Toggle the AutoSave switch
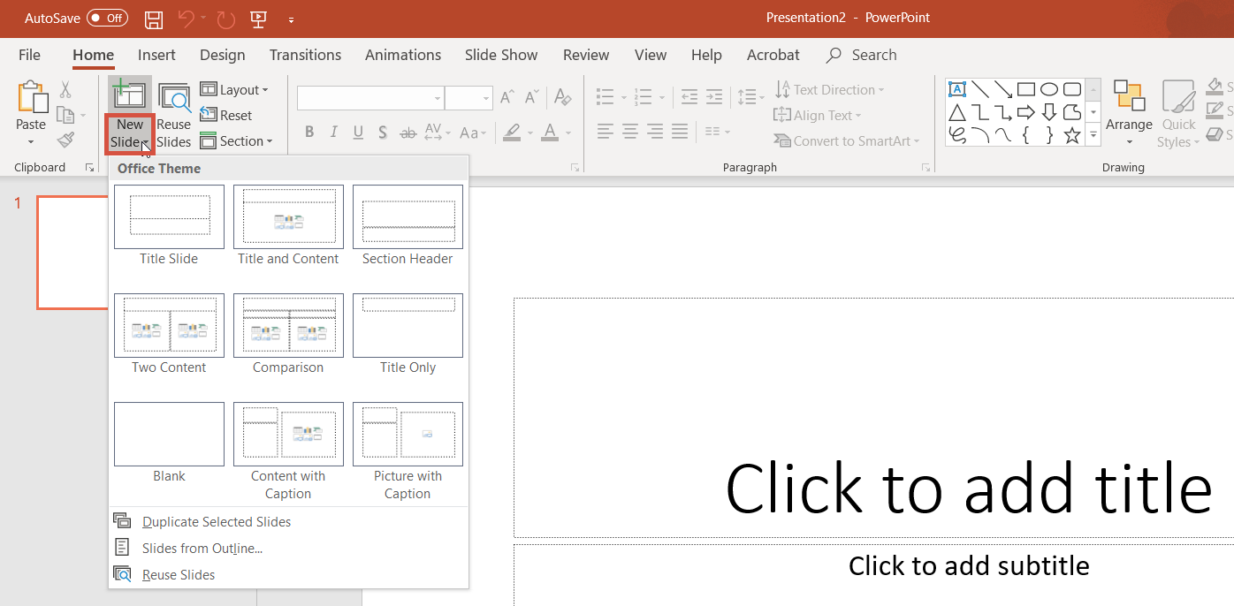Screen dimensions: 1234x606 click(x=107, y=19)
